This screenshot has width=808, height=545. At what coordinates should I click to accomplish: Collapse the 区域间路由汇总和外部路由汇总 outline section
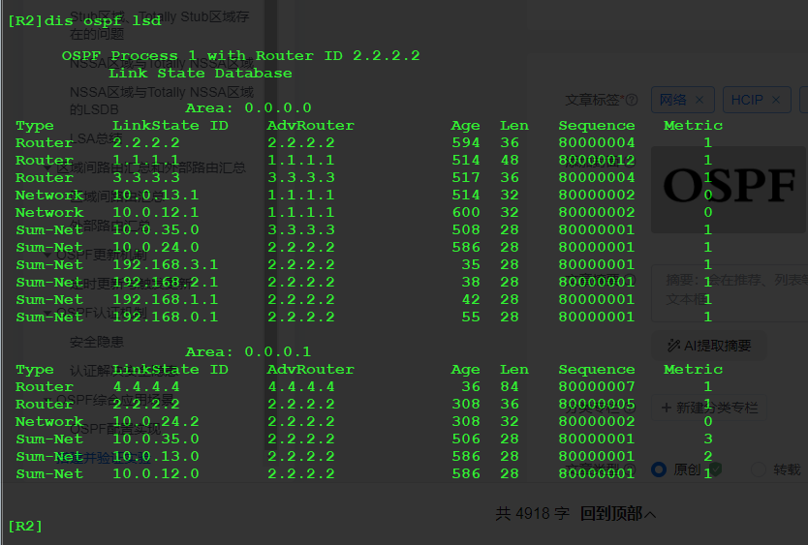point(47,167)
